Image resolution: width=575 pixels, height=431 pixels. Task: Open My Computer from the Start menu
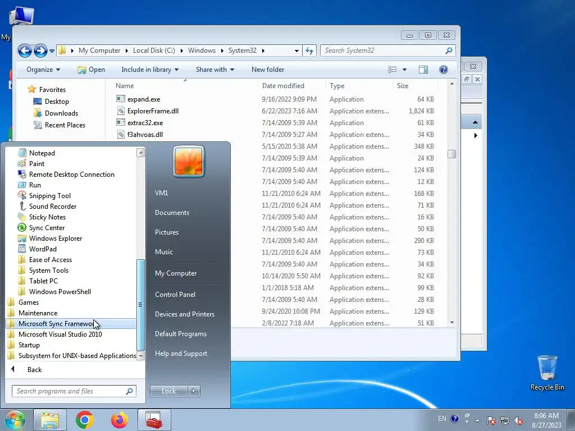coord(176,273)
